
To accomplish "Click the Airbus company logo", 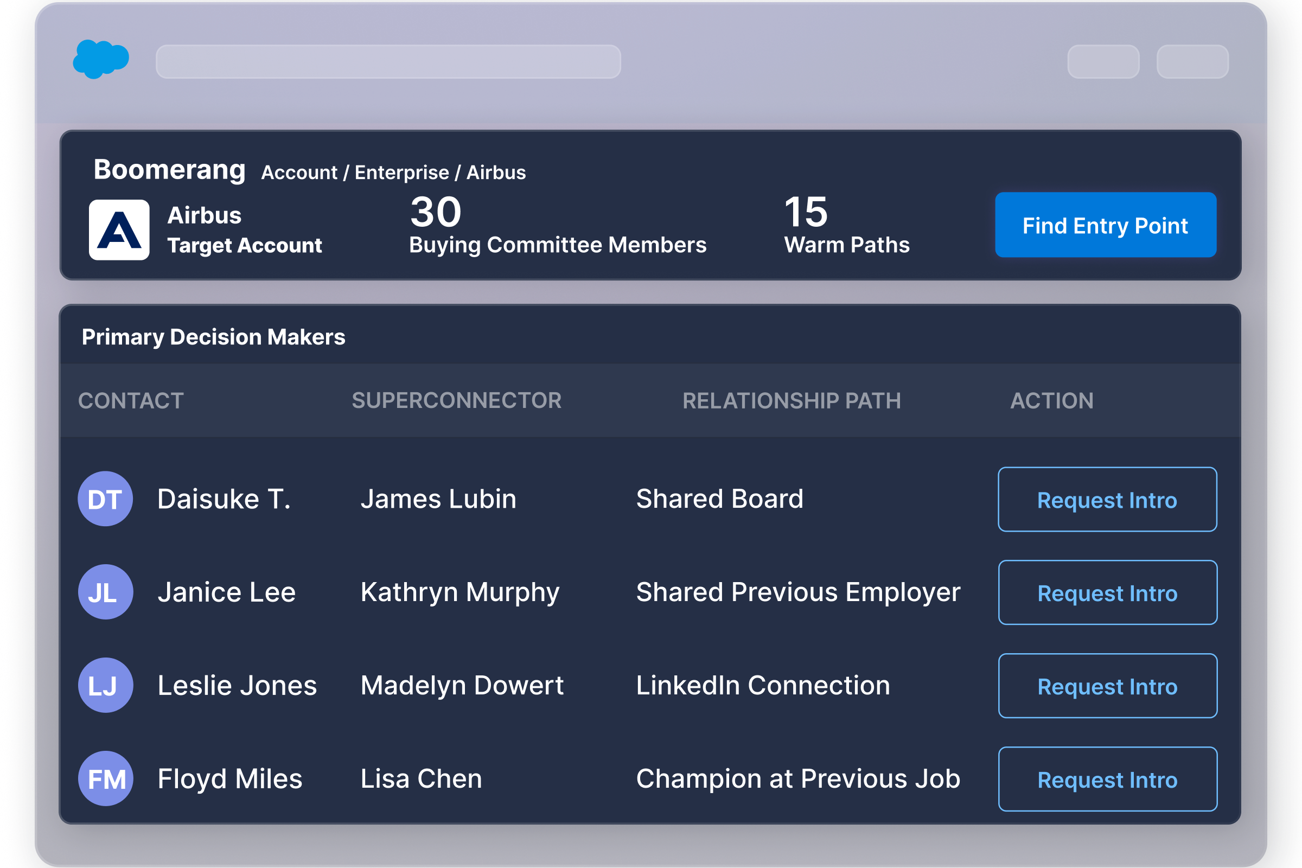I will [119, 229].
